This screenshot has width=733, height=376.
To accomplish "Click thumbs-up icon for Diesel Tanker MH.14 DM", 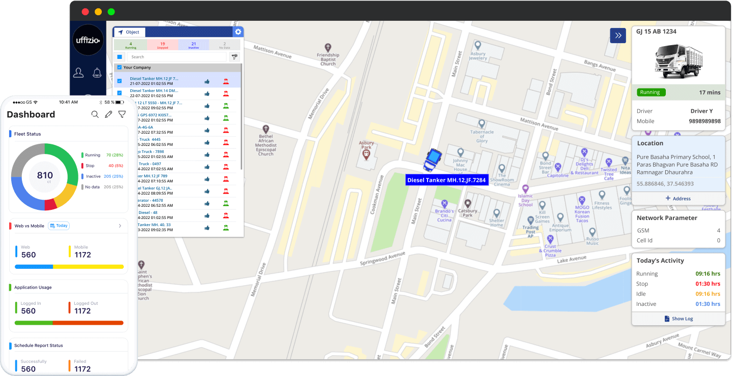I will coord(207,93).
